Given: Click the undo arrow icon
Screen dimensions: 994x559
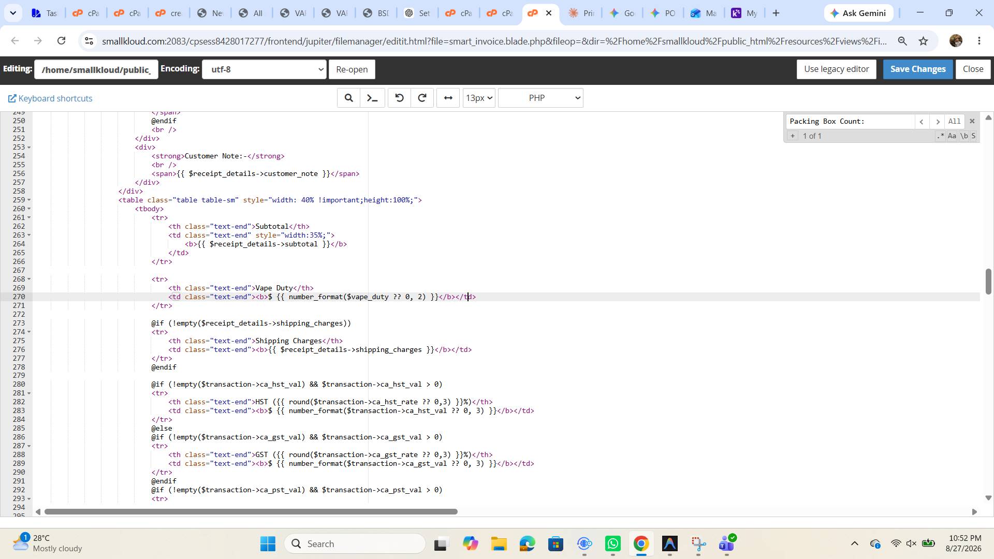Looking at the screenshot, I should tap(399, 98).
